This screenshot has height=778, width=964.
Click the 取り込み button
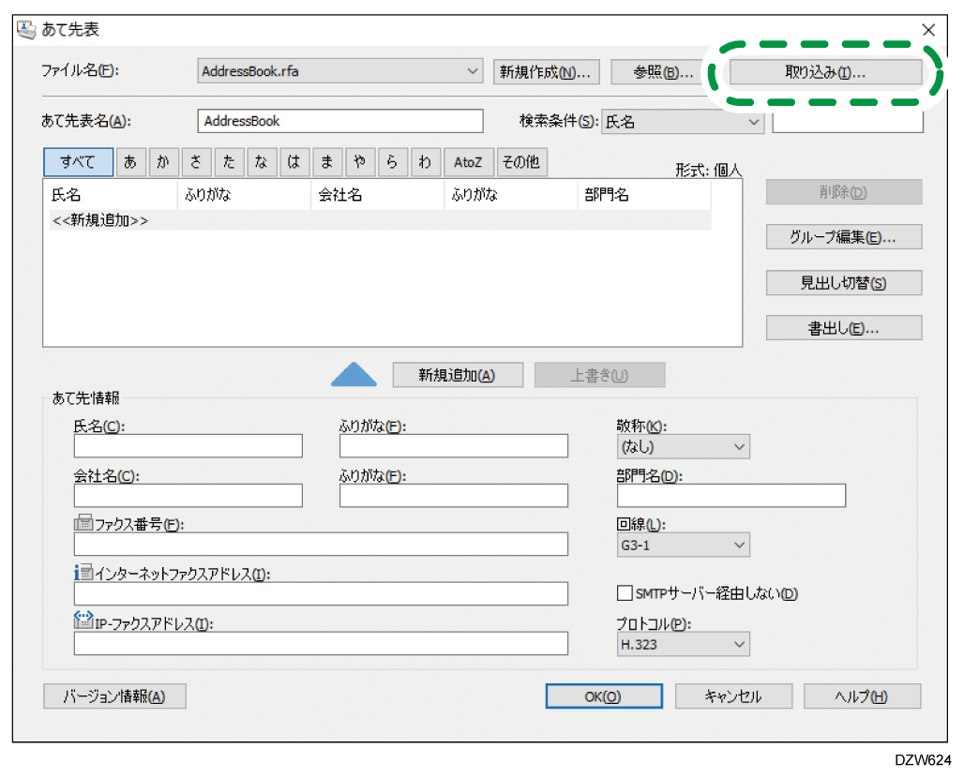coord(825,72)
